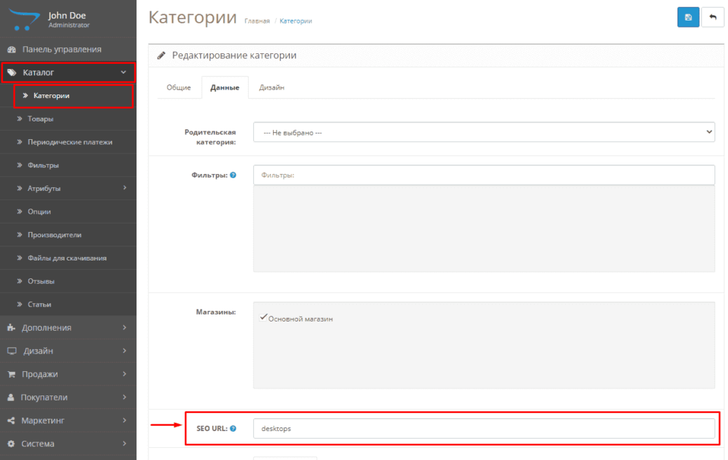This screenshot has width=728, height=460.
Task: Select the Панель управления dashboard icon
Action: (10, 49)
